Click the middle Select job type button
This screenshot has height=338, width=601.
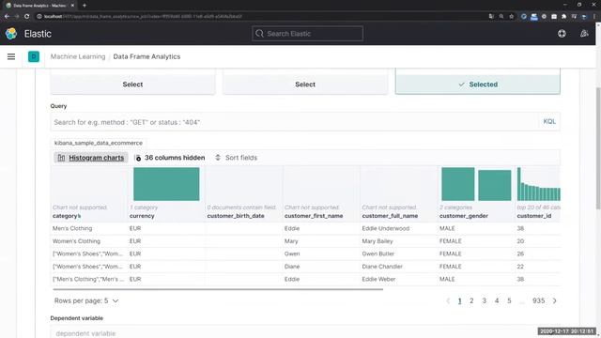pyautogui.click(x=305, y=84)
